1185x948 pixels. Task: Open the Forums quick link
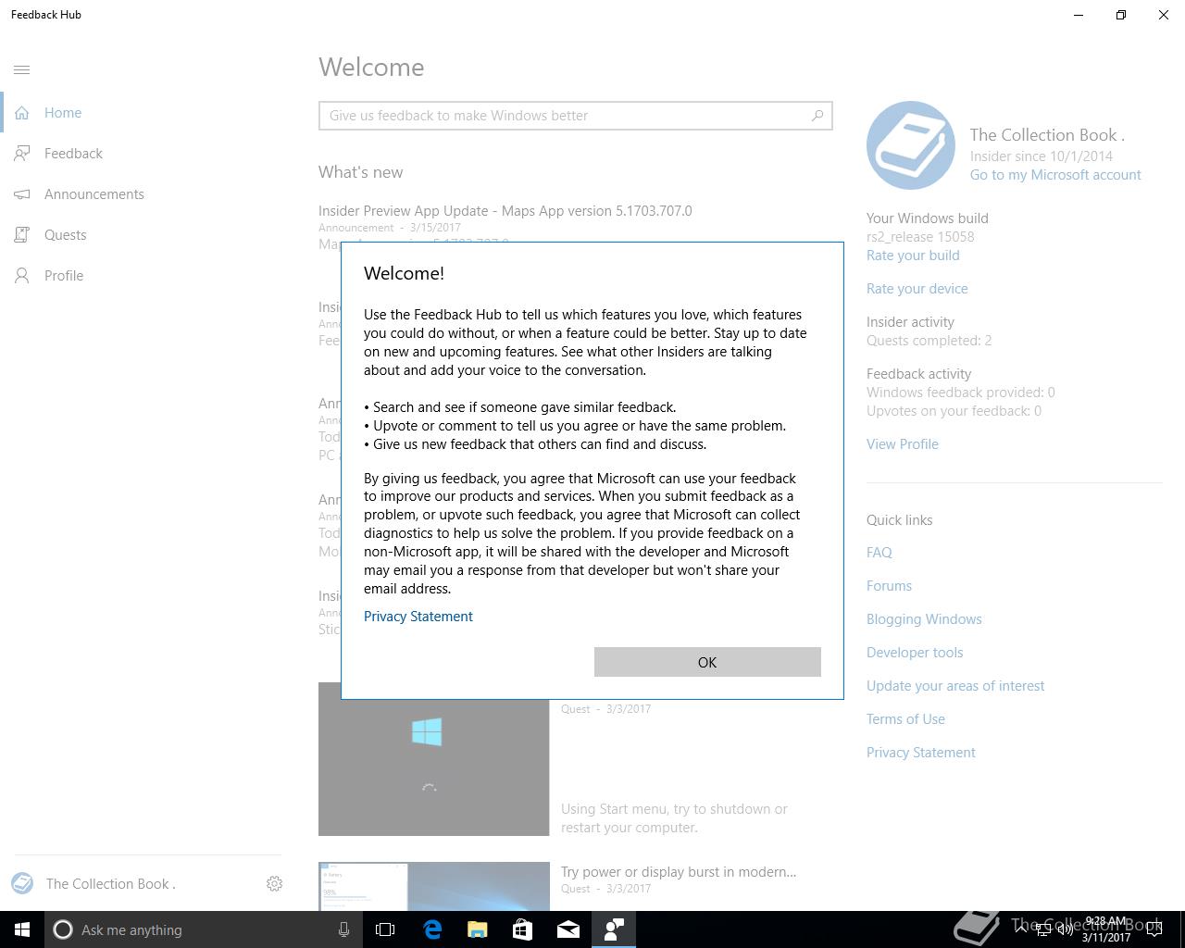[889, 586]
